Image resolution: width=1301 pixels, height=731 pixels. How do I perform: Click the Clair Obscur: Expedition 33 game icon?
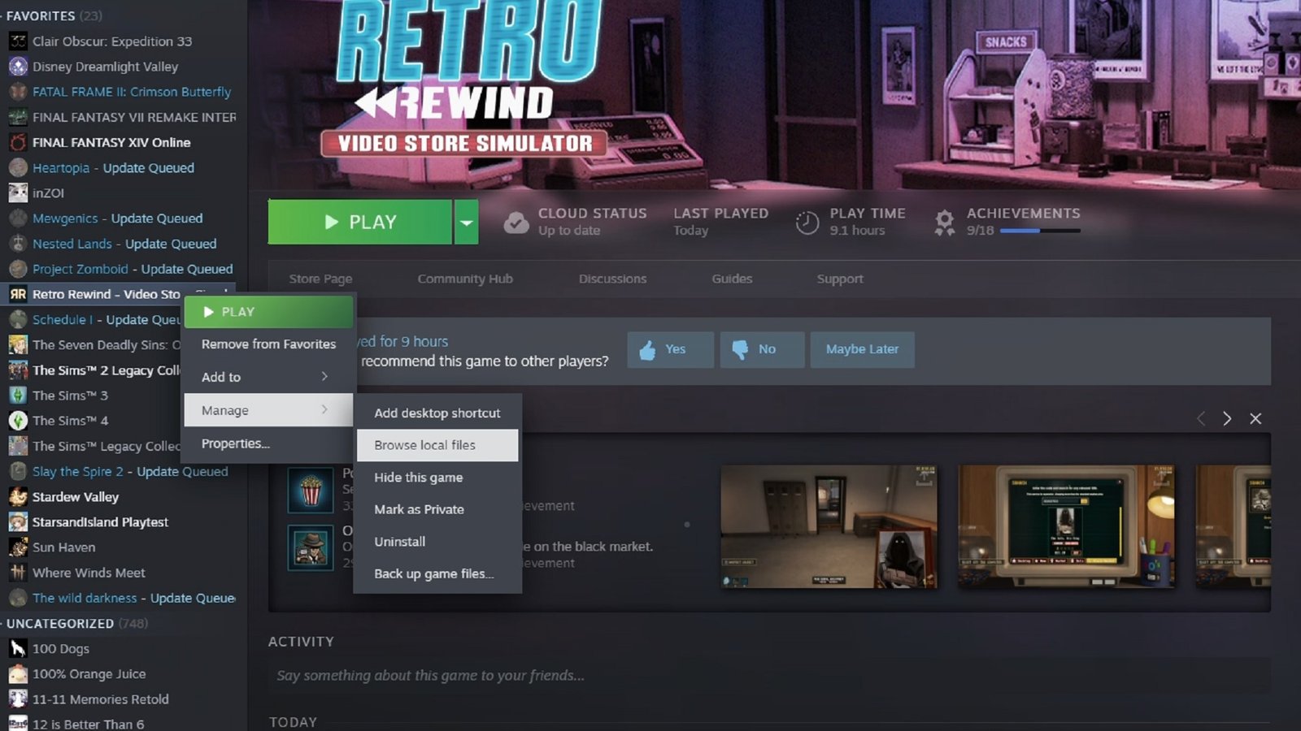pos(18,41)
